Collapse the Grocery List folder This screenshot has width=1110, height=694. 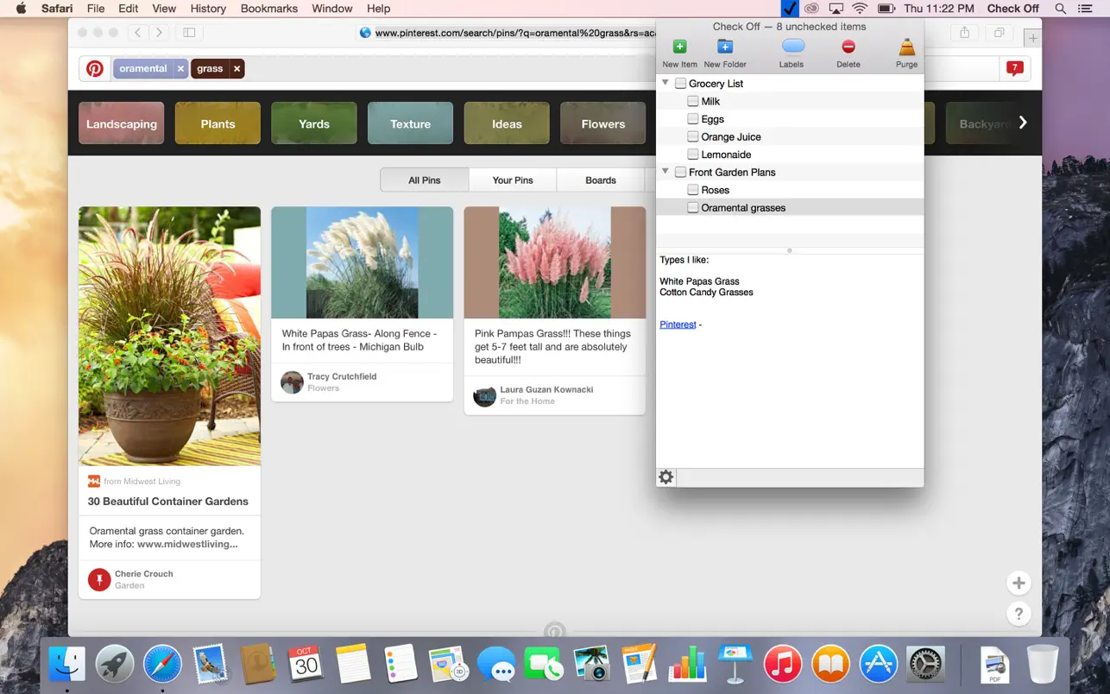[665, 84]
